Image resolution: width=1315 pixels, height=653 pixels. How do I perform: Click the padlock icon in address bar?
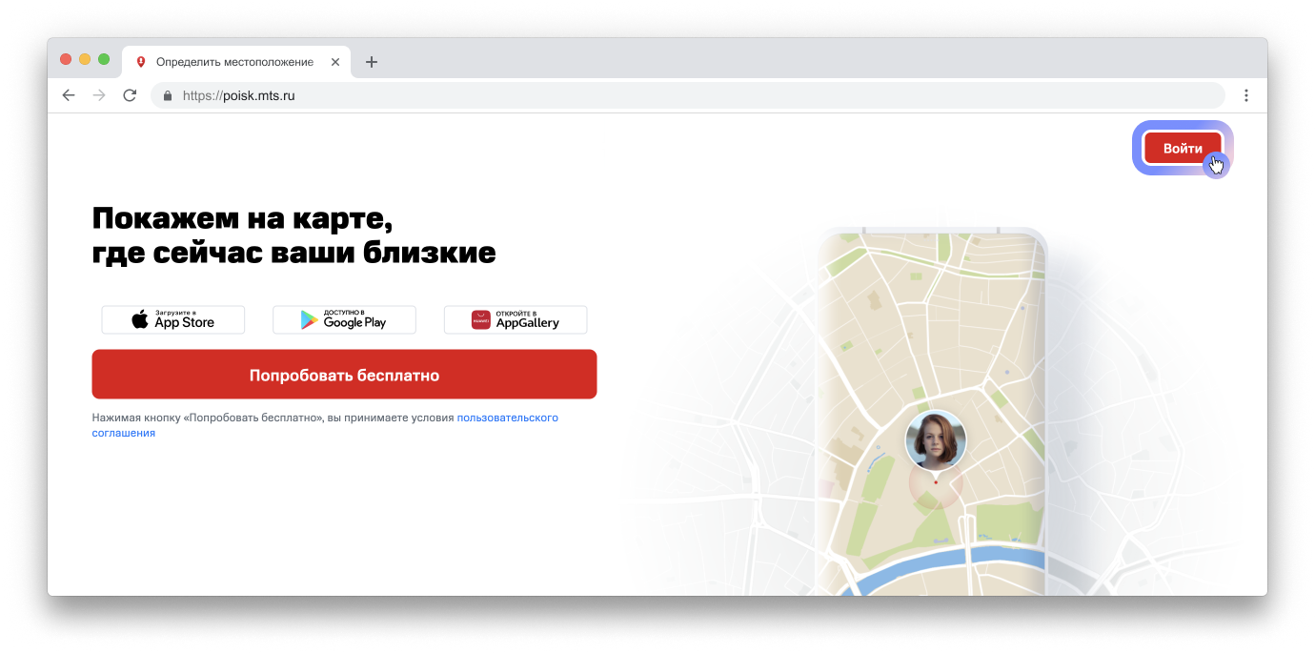pyautogui.click(x=168, y=96)
